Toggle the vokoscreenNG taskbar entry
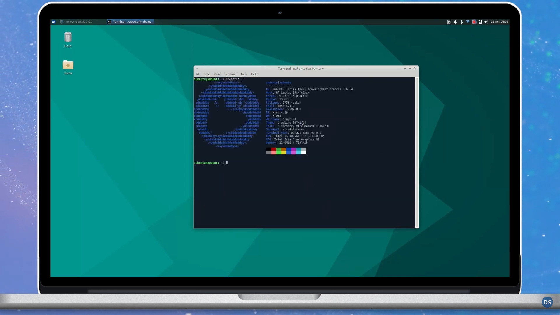Image resolution: width=560 pixels, height=315 pixels. point(76,22)
